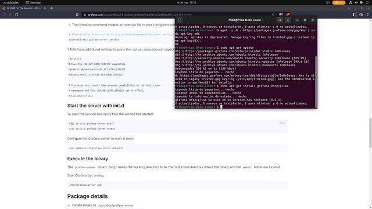Click the terminal prompt cursor line
The width and height of the screenshot is (372, 209).
pos(245,107)
